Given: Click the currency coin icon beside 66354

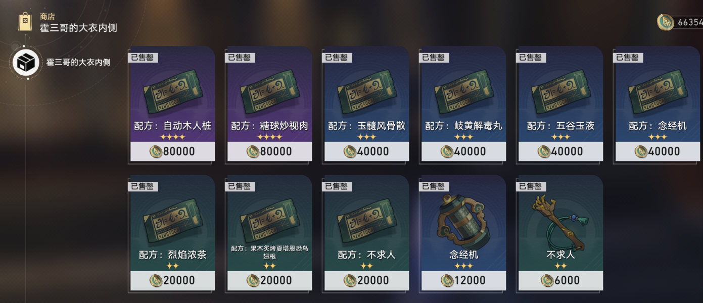Looking at the screenshot, I should [x=666, y=22].
